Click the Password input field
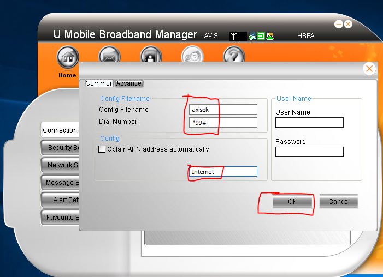383x277 pixels. (x=309, y=152)
